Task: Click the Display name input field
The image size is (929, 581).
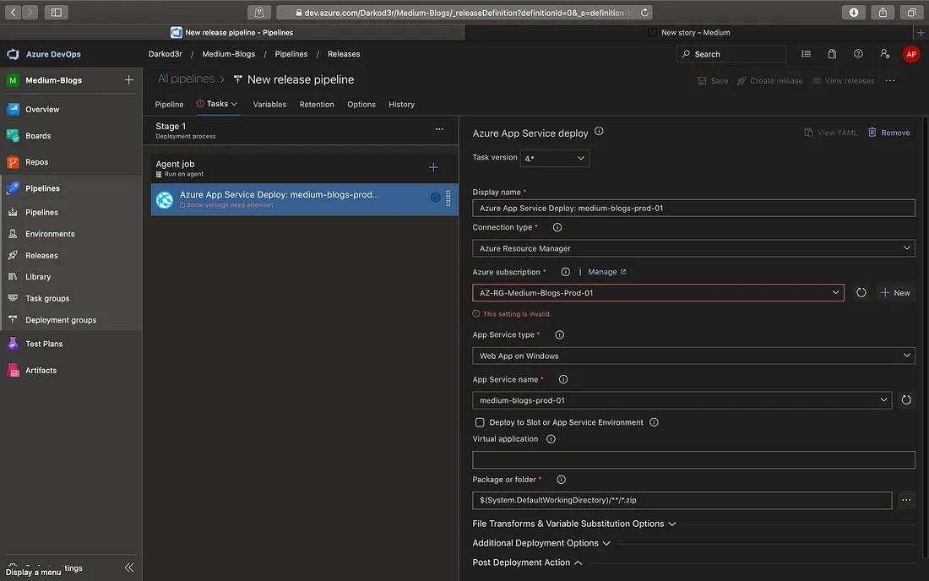Action: pos(693,208)
